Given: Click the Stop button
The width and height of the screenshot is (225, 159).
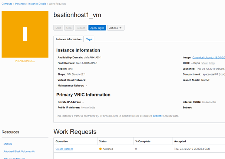Looking at the screenshot, I should tap(69, 28).
